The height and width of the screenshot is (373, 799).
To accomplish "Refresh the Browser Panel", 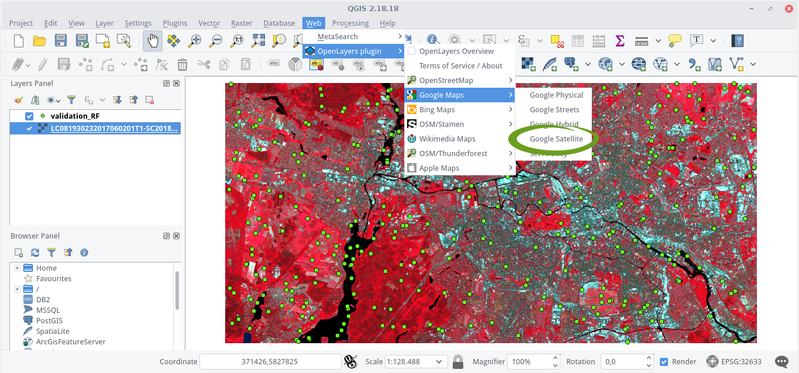I will (x=34, y=253).
